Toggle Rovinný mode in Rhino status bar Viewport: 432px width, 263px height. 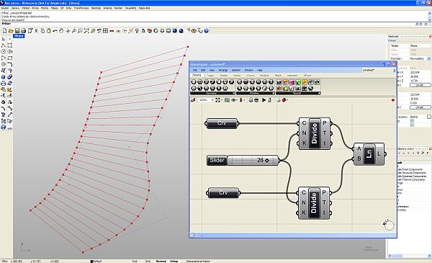pos(161,261)
